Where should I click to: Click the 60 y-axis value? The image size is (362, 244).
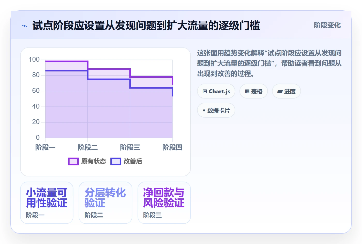click(x=36, y=91)
